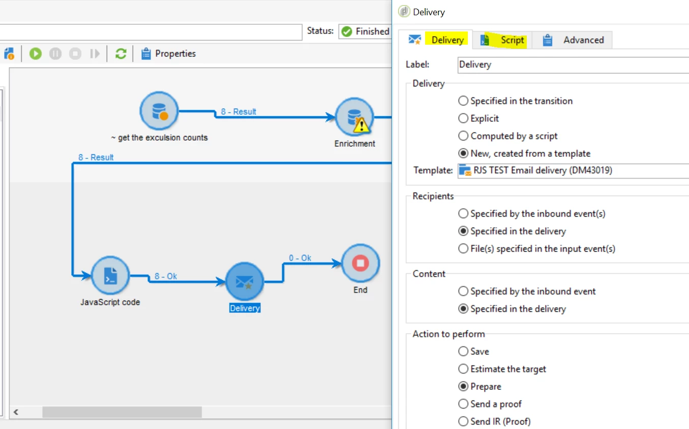
Task: Click the '0 - Ok' transition label
Action: tap(300, 258)
